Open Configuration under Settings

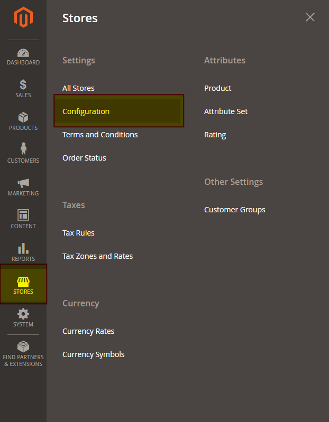click(86, 111)
